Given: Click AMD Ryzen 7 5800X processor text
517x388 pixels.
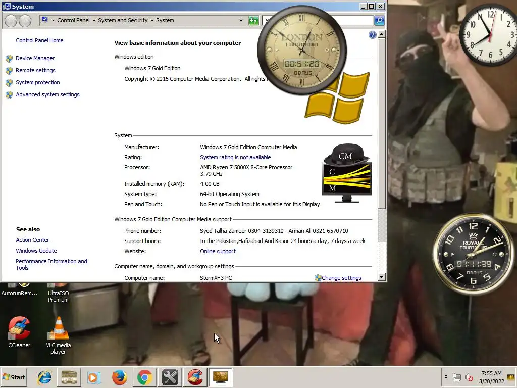Looking at the screenshot, I should click(246, 171).
